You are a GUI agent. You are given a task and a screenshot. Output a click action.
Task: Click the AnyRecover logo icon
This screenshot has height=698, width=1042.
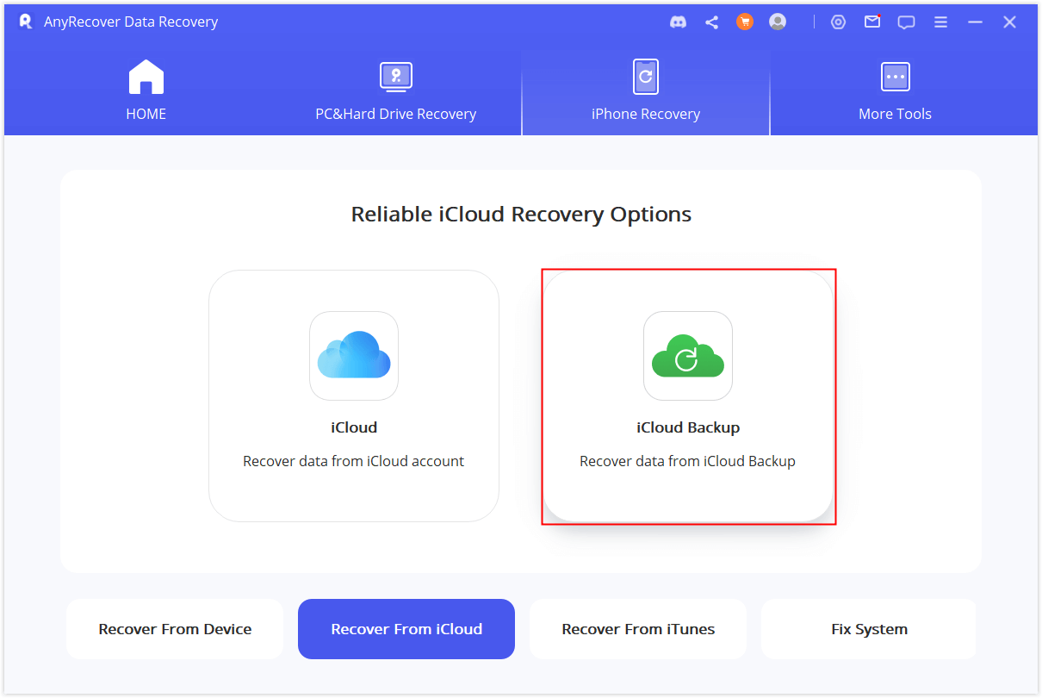point(25,22)
